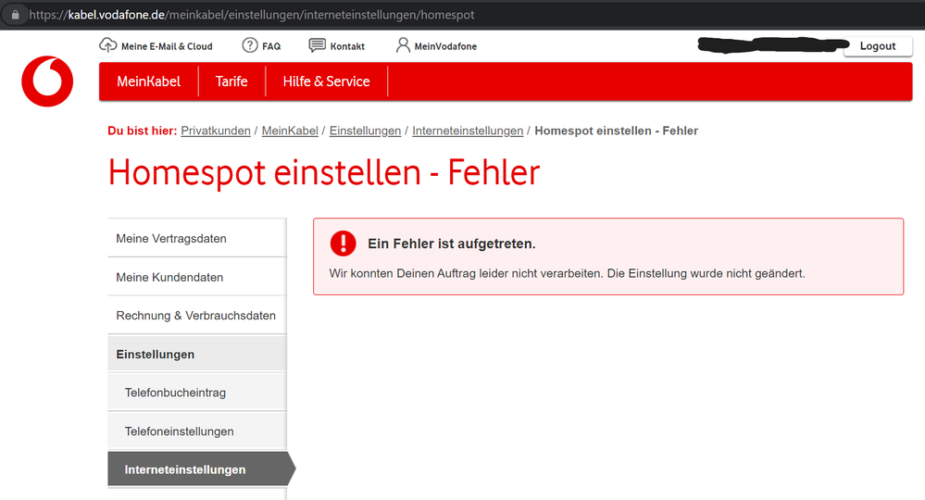Click the cloud icon beside Meine E-Mail & Cloud

108,45
